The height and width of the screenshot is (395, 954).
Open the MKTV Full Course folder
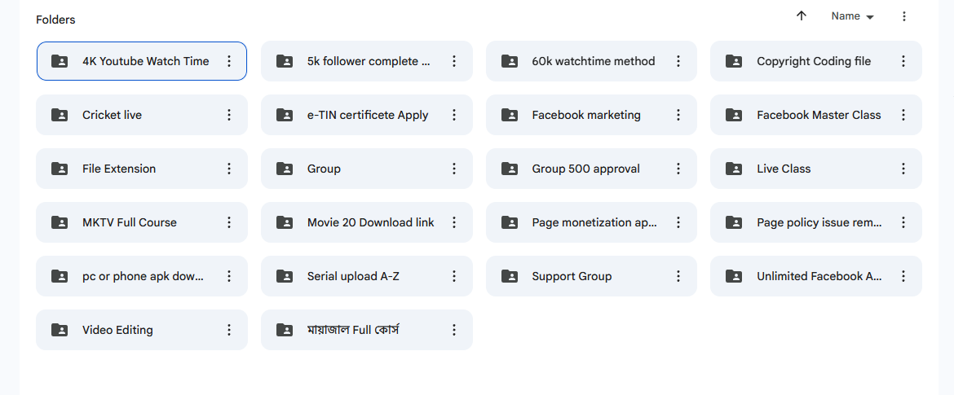[x=130, y=222]
